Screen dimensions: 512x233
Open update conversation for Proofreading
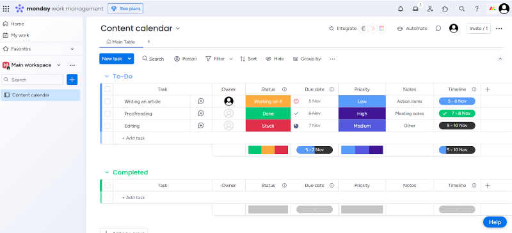point(201,114)
